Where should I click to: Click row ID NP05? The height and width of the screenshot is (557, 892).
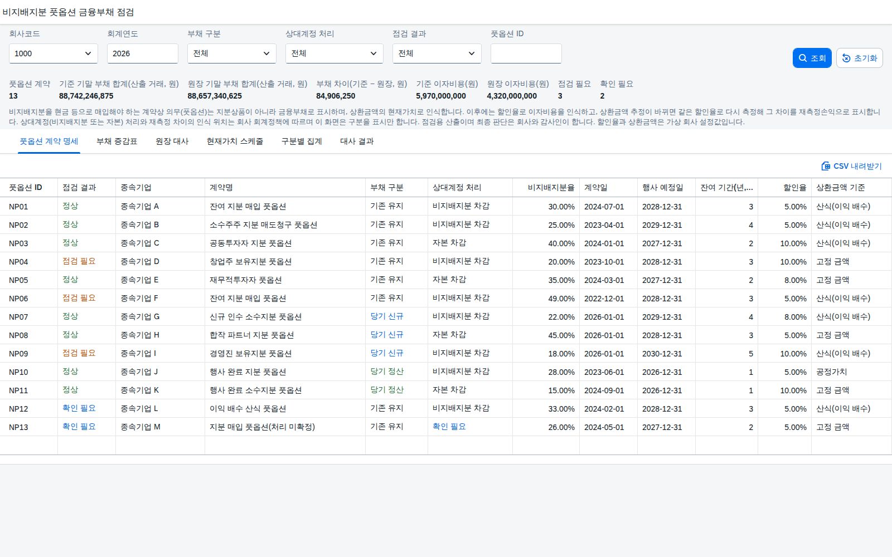tap(18, 280)
